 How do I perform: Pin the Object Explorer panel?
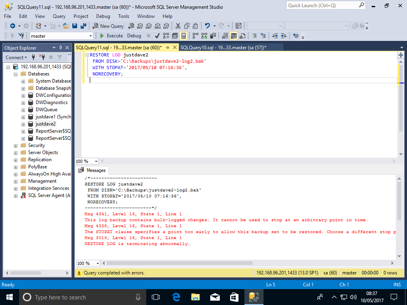coord(61,48)
